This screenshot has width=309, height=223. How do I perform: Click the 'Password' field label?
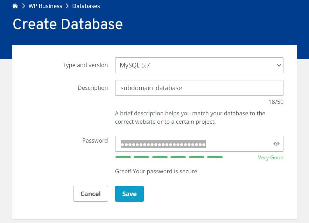[x=95, y=141]
